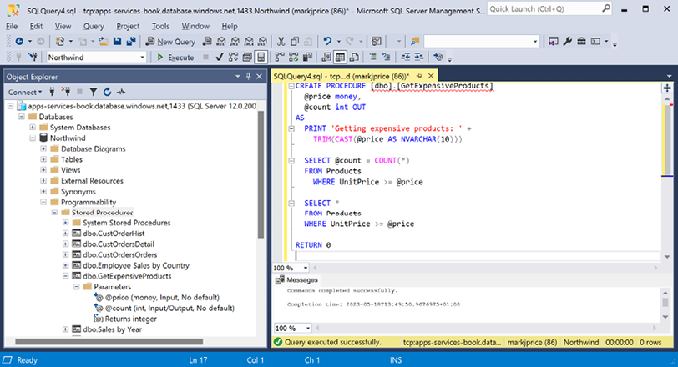Screen dimensions: 678x367
Task: Collapse the Programmability folder
Action: (x=43, y=202)
